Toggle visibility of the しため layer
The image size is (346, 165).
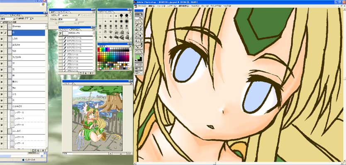(2, 39)
